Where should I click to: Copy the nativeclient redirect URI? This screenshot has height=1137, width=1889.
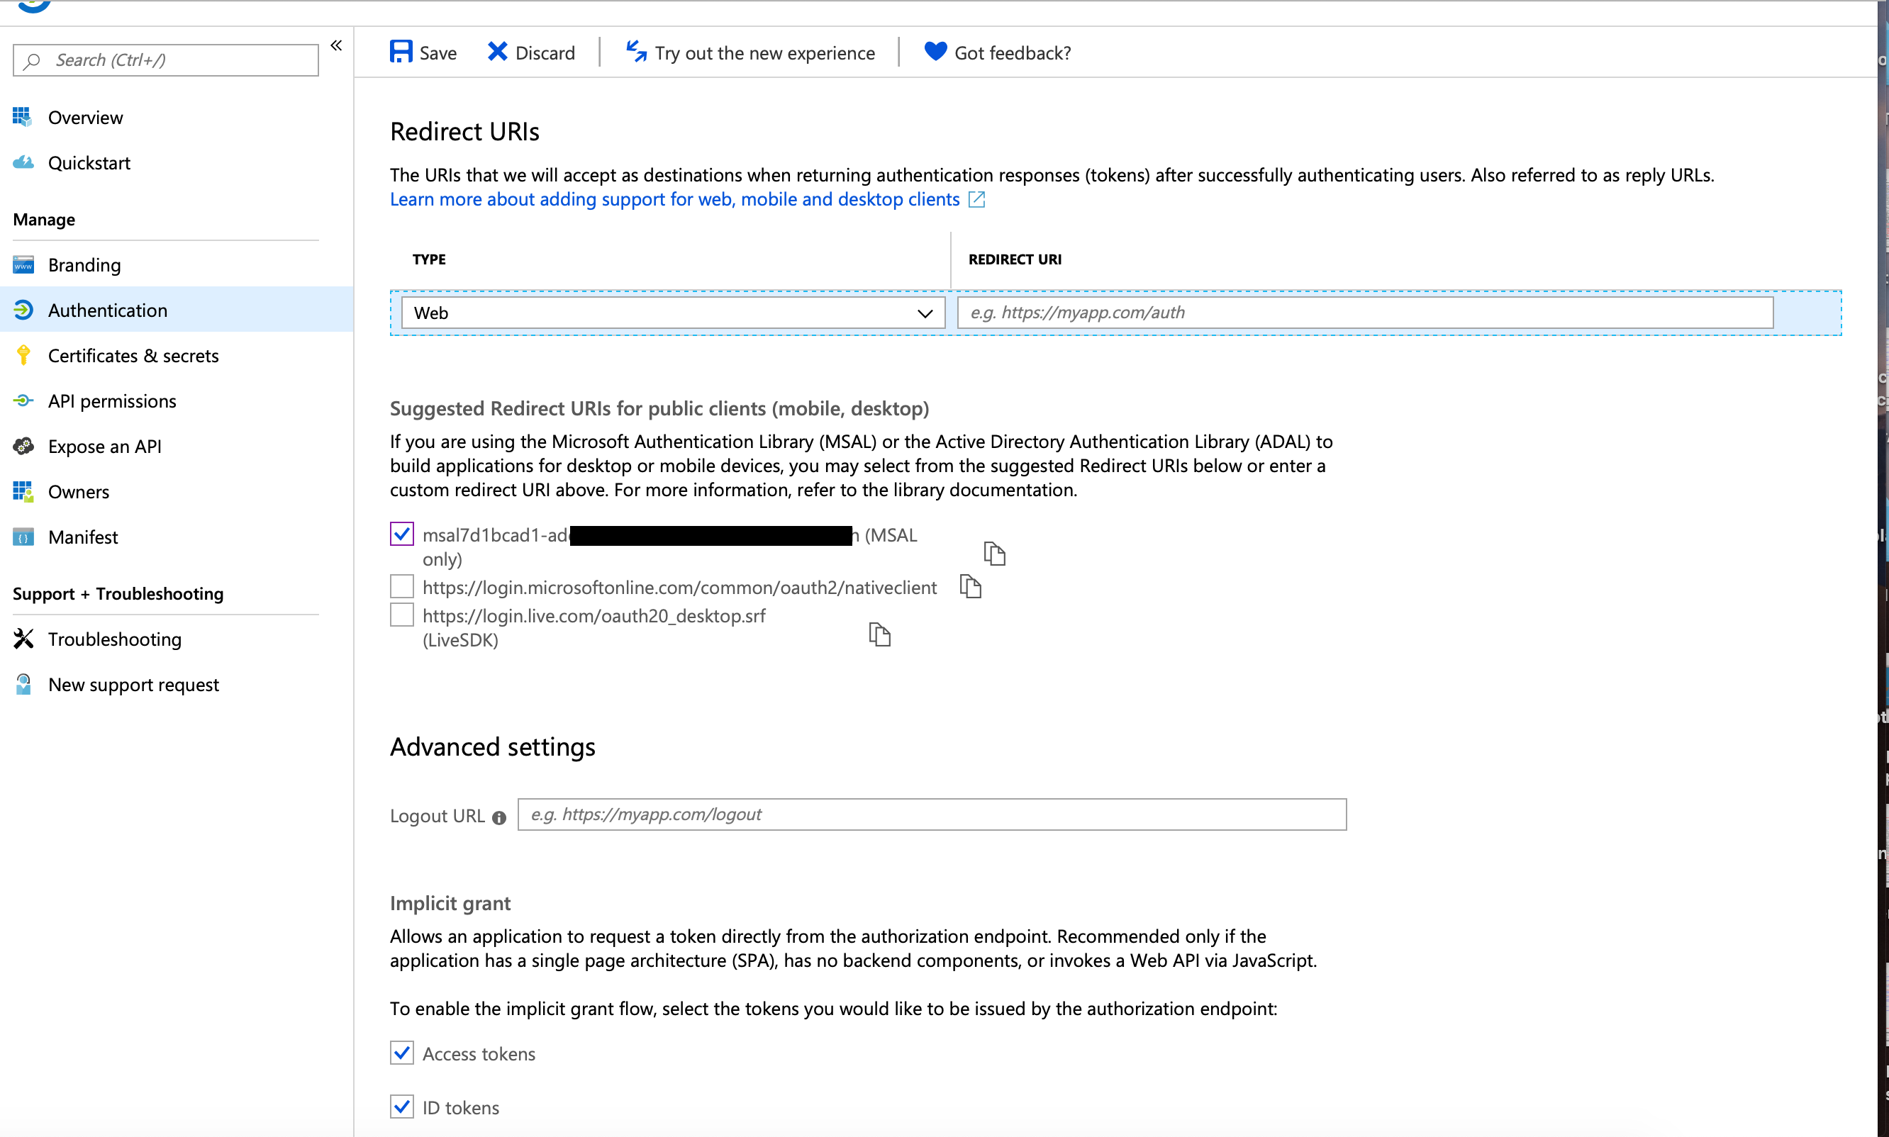pos(971,586)
